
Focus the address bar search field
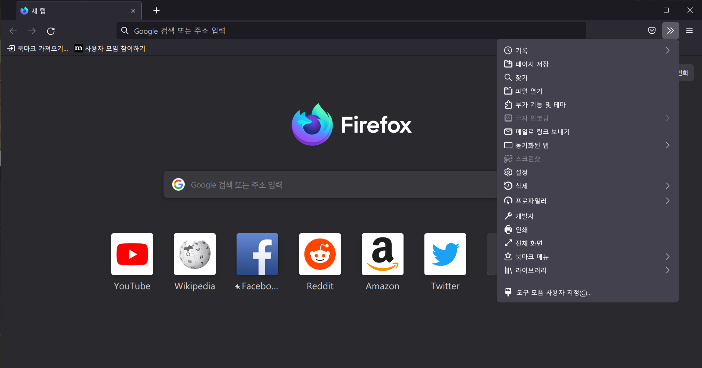(351, 31)
